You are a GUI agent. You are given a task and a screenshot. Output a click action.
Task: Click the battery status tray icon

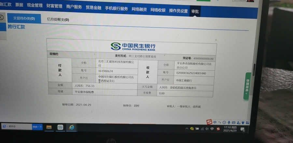pos(197,128)
